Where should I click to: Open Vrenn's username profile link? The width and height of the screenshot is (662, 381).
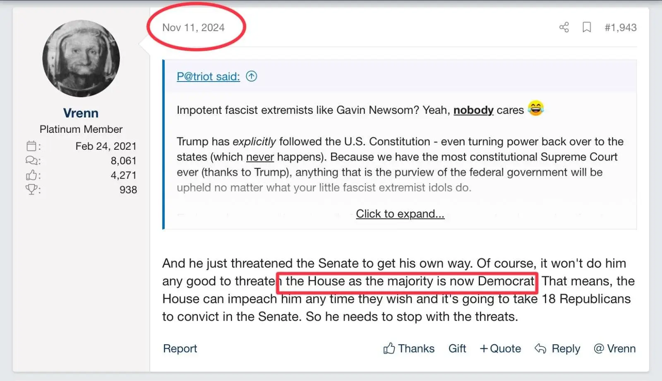(x=81, y=113)
